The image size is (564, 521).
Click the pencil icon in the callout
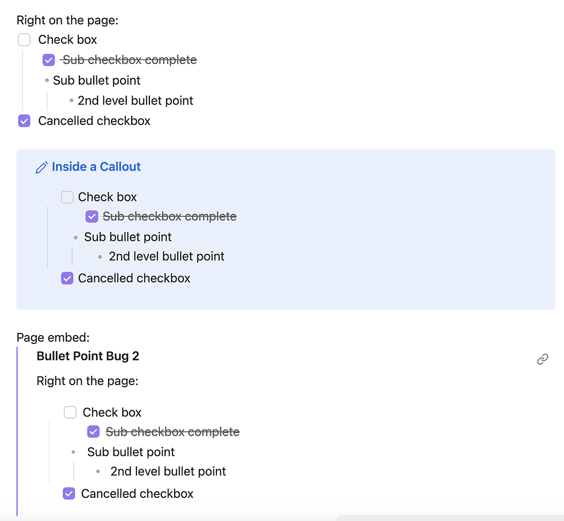point(42,166)
